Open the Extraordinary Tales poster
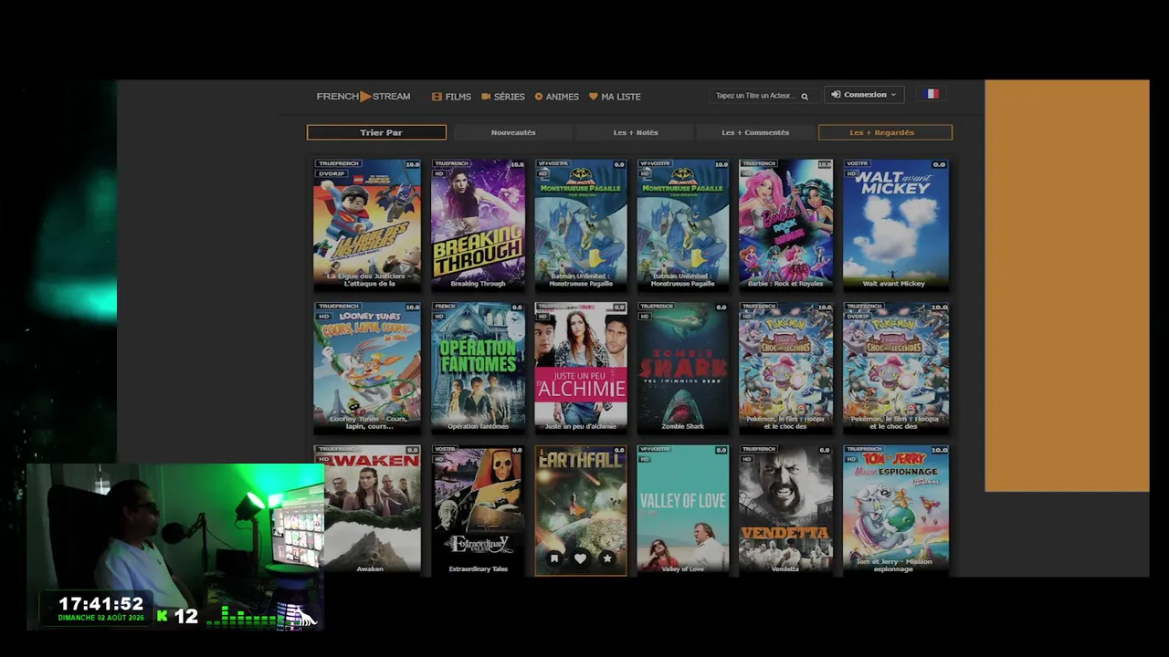 point(478,510)
